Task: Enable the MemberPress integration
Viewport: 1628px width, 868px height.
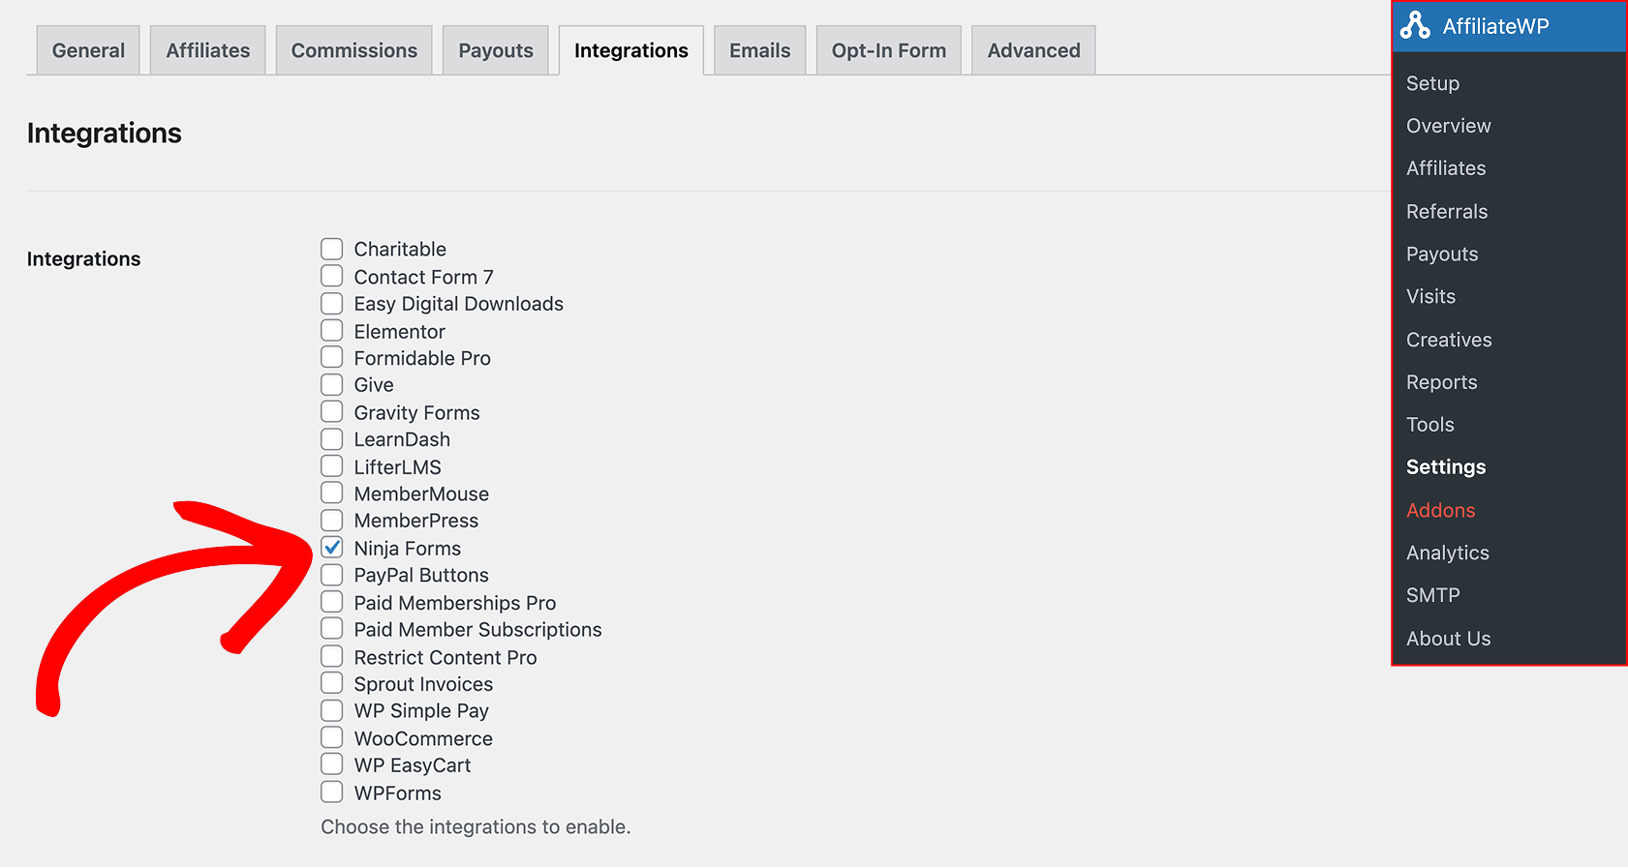Action: (332, 521)
